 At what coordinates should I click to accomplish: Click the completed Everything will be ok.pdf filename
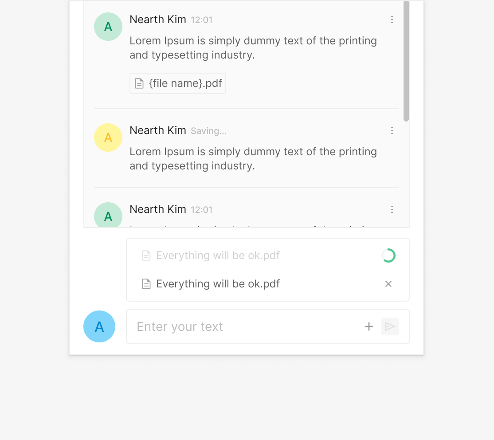(x=218, y=284)
